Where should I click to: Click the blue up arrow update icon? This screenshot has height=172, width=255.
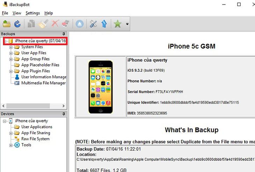104,24
